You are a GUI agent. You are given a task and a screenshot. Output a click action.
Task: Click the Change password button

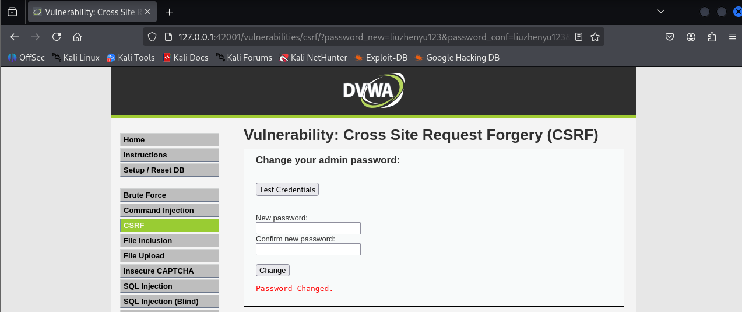tap(273, 271)
